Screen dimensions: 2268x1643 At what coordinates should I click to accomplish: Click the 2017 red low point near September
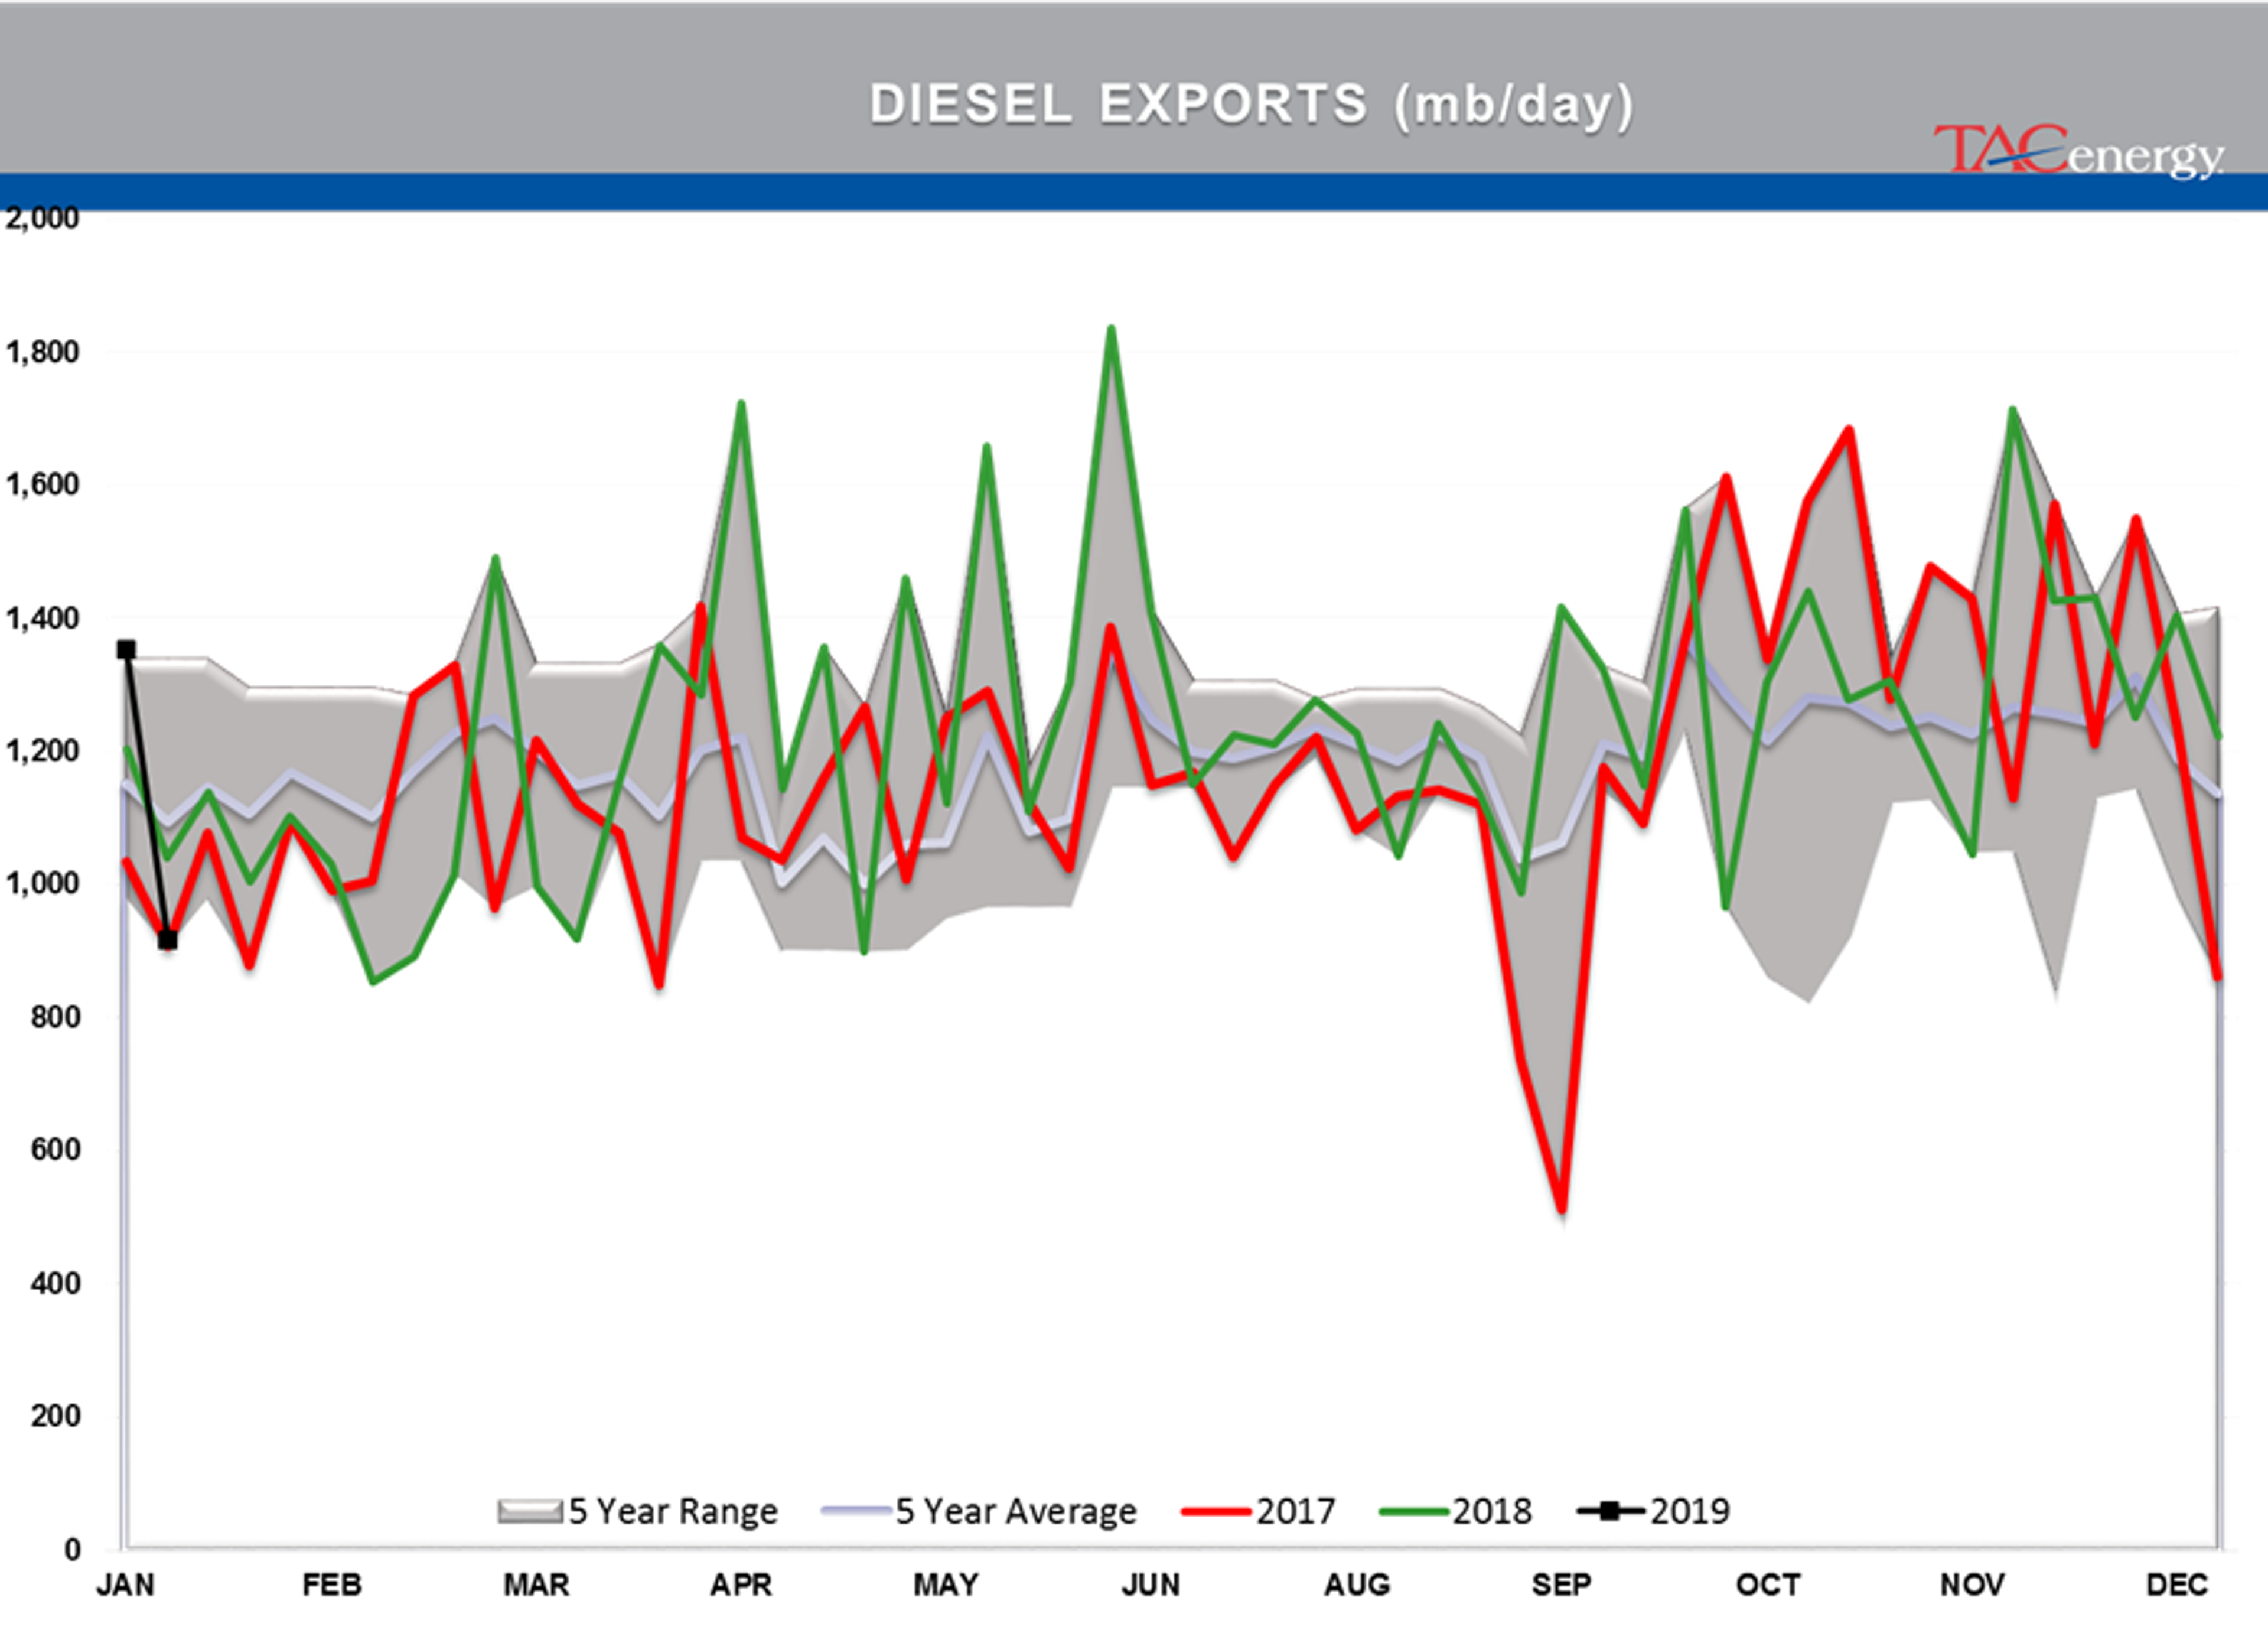[1562, 1211]
